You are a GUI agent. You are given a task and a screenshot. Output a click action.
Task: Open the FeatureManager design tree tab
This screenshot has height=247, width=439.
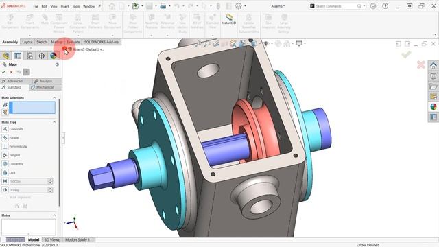point(6,56)
